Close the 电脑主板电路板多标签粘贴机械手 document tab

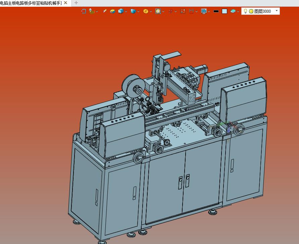(x=65, y=3)
